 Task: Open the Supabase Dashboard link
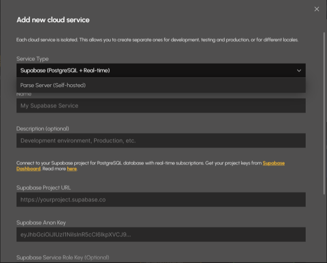coord(273,163)
